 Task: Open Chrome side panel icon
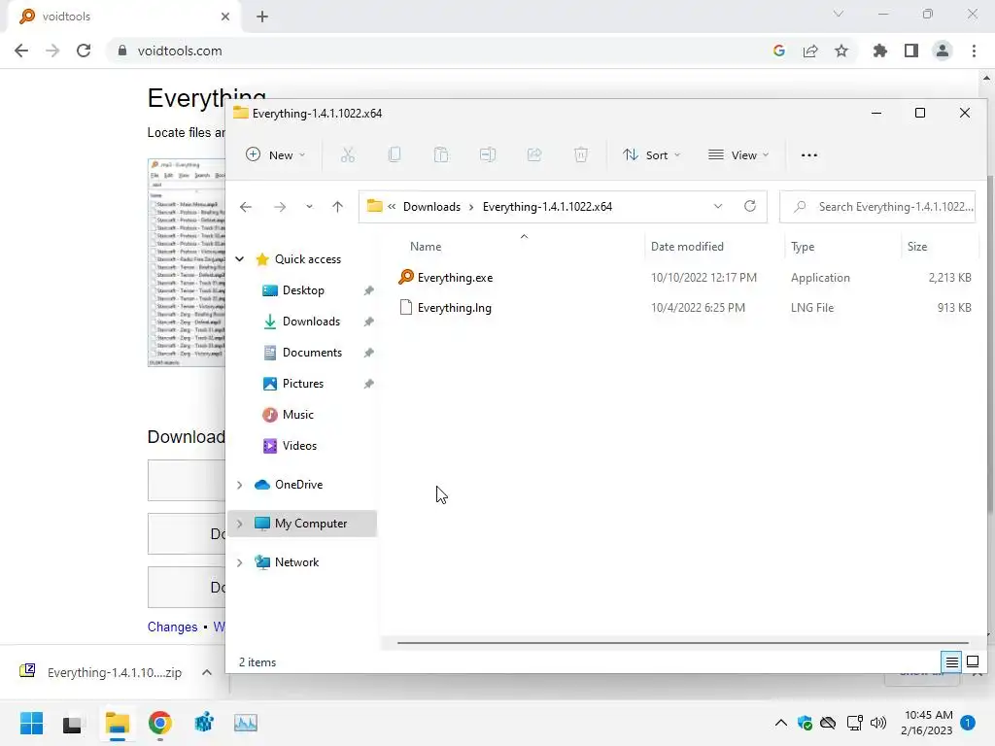911,51
